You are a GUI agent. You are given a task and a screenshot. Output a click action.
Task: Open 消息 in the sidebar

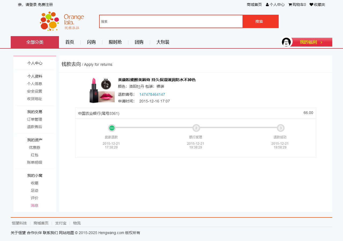[35, 205]
